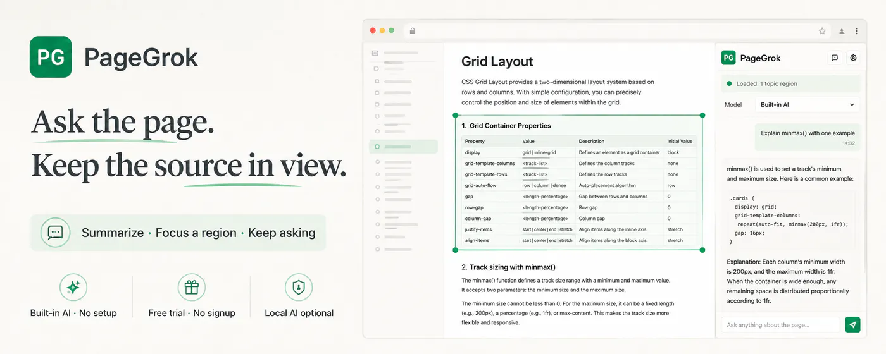Click the Gap between rows and columns cell

tap(613, 197)
